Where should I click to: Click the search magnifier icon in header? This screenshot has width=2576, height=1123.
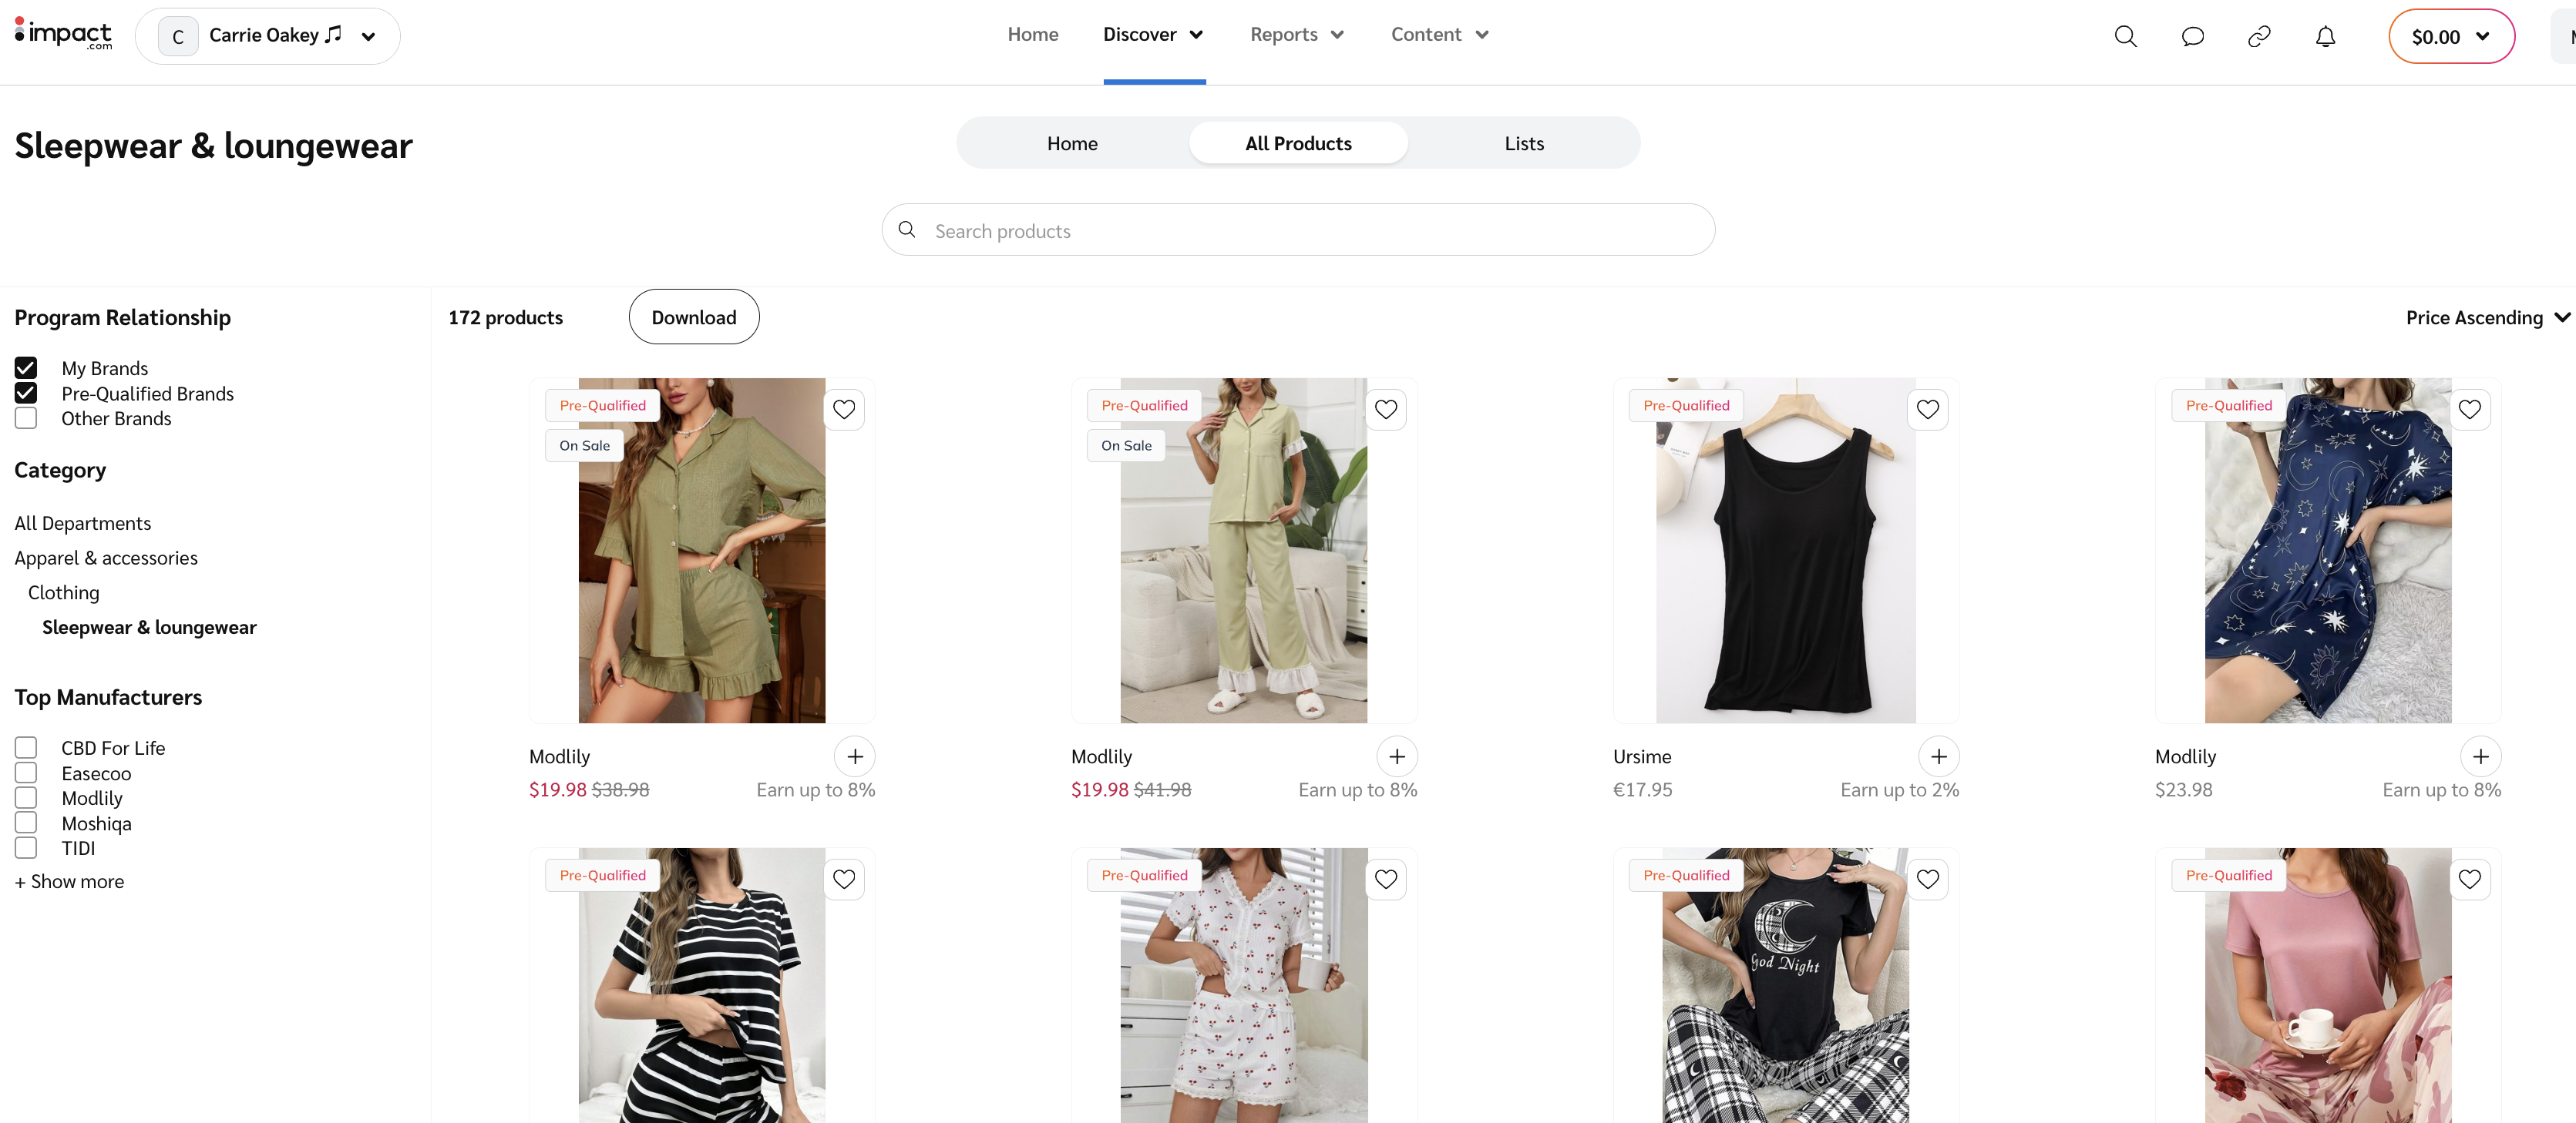click(2125, 37)
